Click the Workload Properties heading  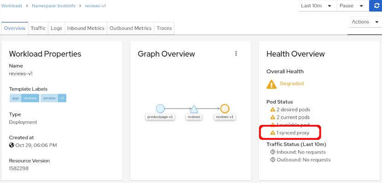tap(45, 54)
